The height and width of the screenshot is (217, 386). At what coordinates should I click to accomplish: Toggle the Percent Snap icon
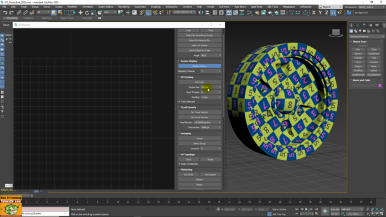coord(155,13)
